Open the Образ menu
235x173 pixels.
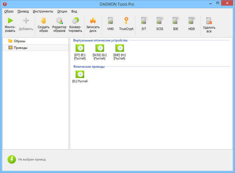tap(9, 11)
